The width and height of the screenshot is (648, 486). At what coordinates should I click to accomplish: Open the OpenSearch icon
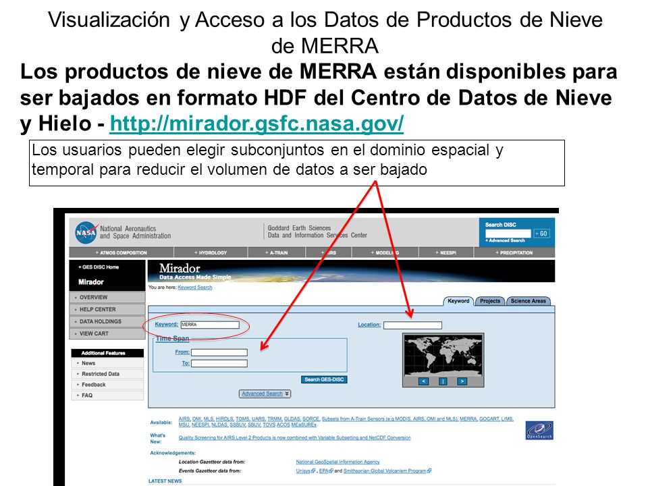[x=539, y=431]
